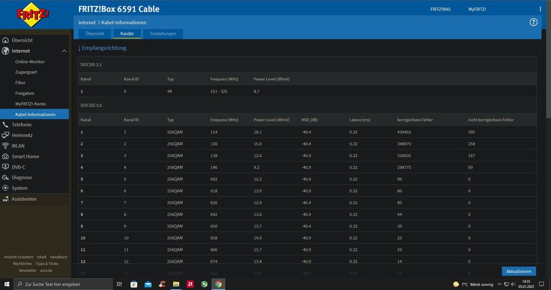
Task: Switch to the Übersicht tab
Action: click(x=94, y=34)
